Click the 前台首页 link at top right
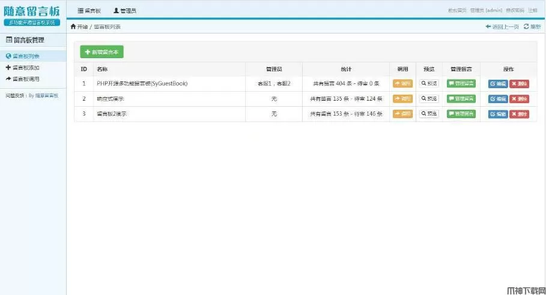Image resolution: width=546 pixels, height=295 pixels. click(457, 10)
